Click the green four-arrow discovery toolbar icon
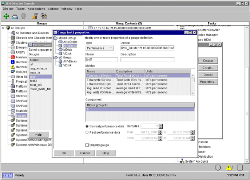 [x=6, y=16]
